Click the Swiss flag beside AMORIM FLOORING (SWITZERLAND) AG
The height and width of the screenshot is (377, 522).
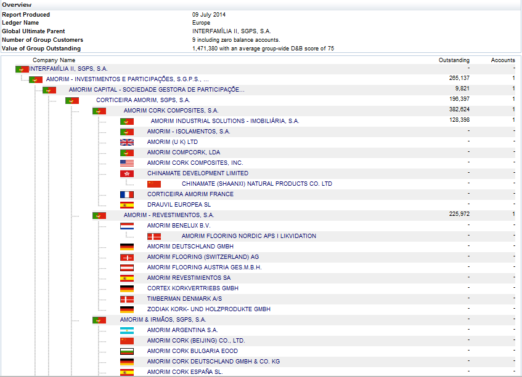tap(127, 258)
